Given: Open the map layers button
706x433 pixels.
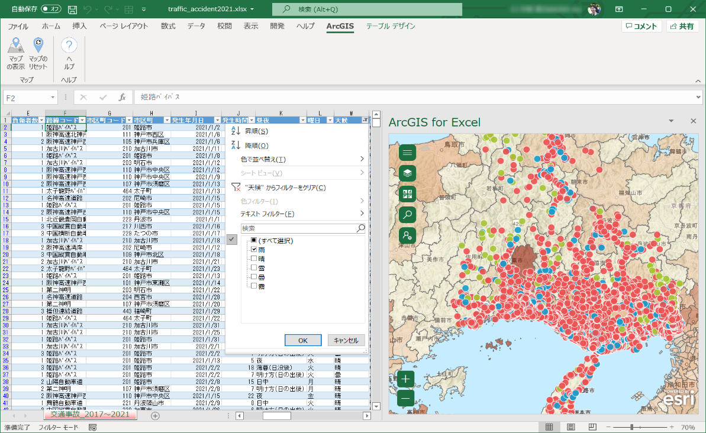Looking at the screenshot, I should [407, 173].
